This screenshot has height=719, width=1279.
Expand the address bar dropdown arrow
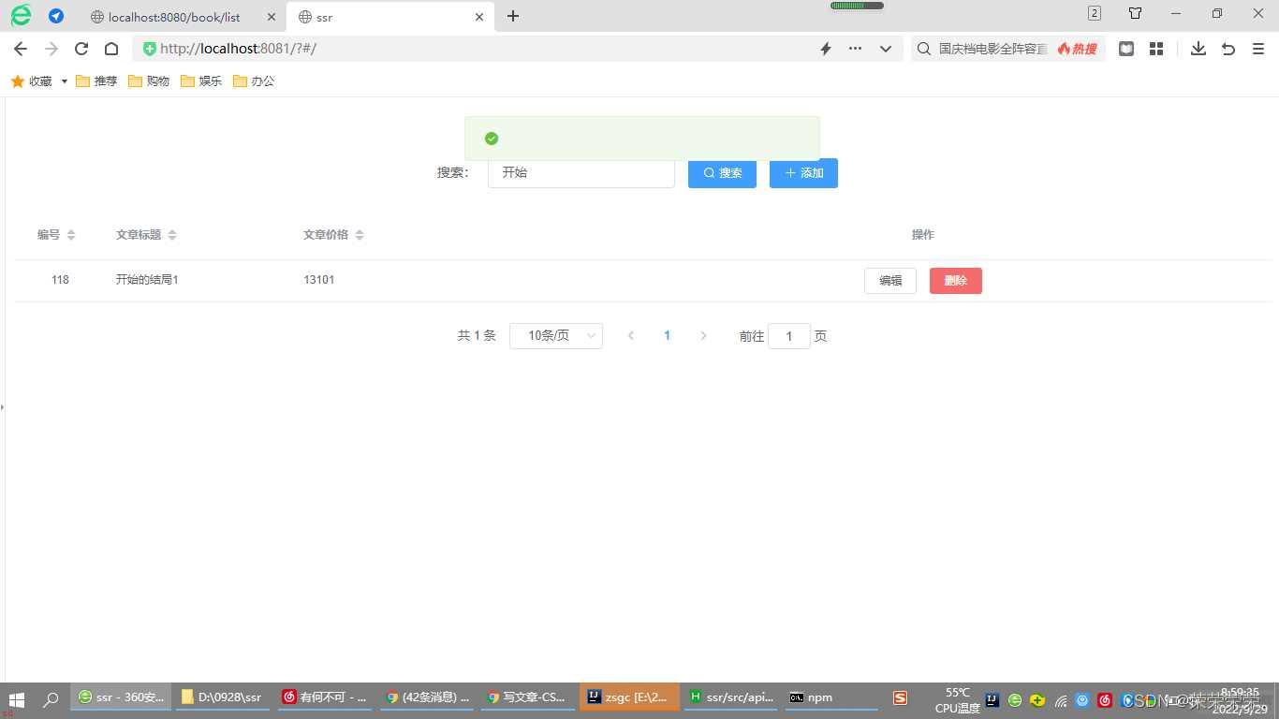click(x=886, y=49)
